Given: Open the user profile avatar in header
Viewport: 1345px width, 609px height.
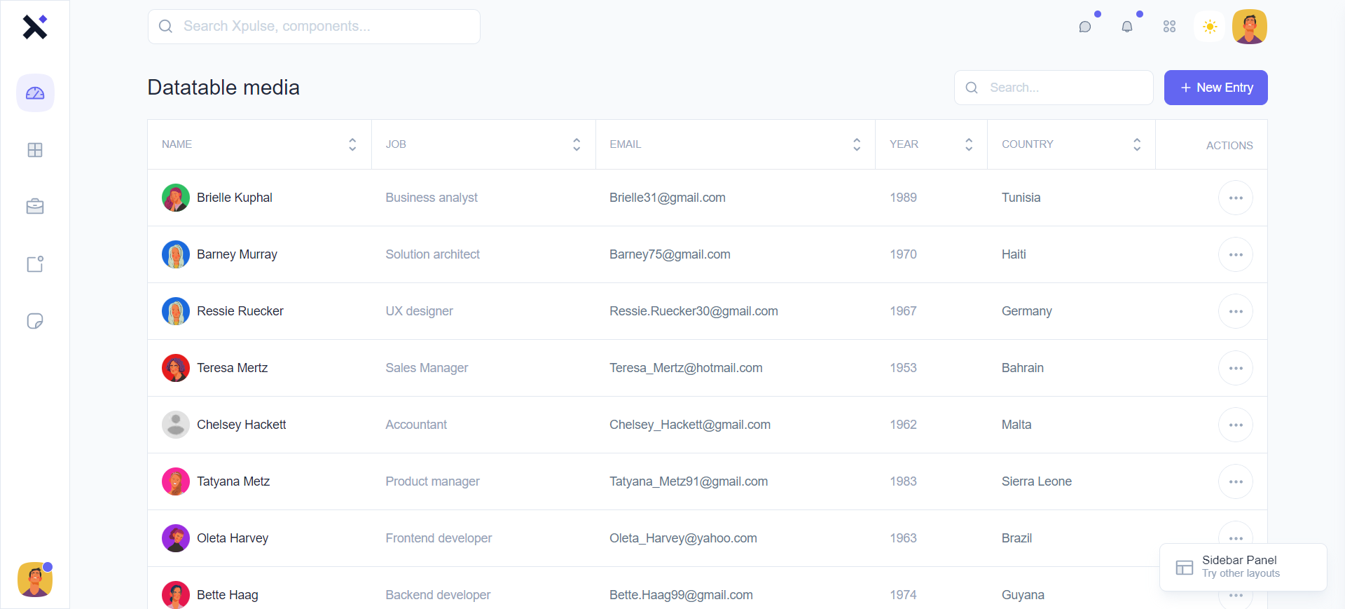Looking at the screenshot, I should 1250,27.
